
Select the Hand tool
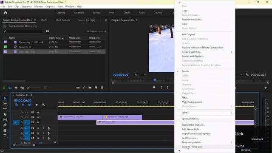pos(5,130)
